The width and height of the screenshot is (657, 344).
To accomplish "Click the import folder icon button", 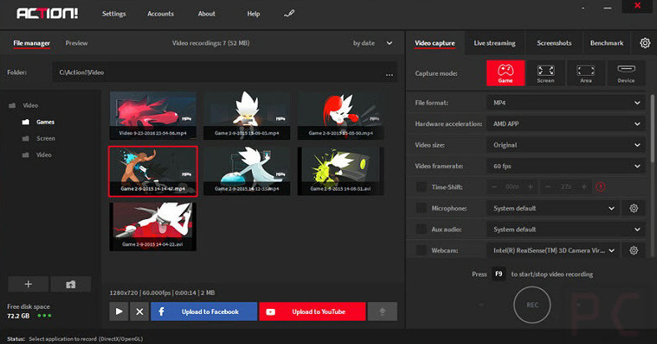I will coord(70,284).
